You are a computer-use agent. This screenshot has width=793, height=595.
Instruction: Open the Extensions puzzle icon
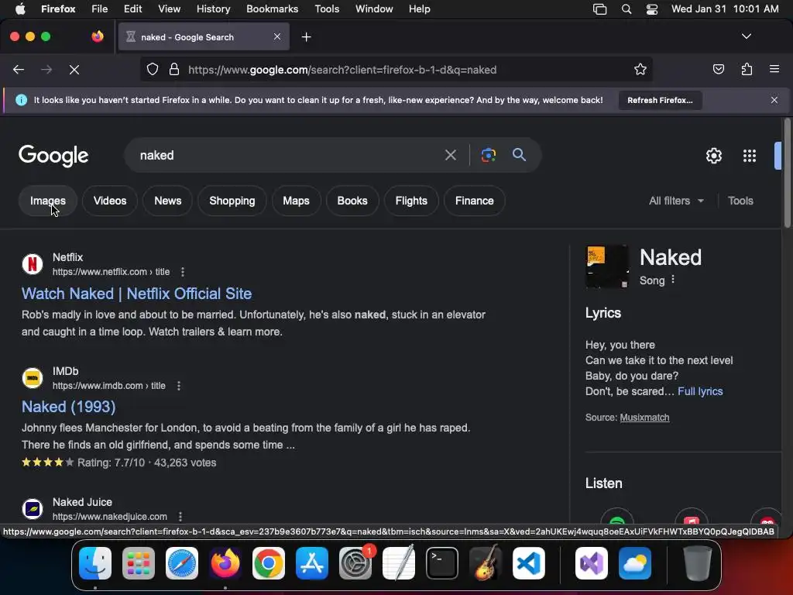747,69
